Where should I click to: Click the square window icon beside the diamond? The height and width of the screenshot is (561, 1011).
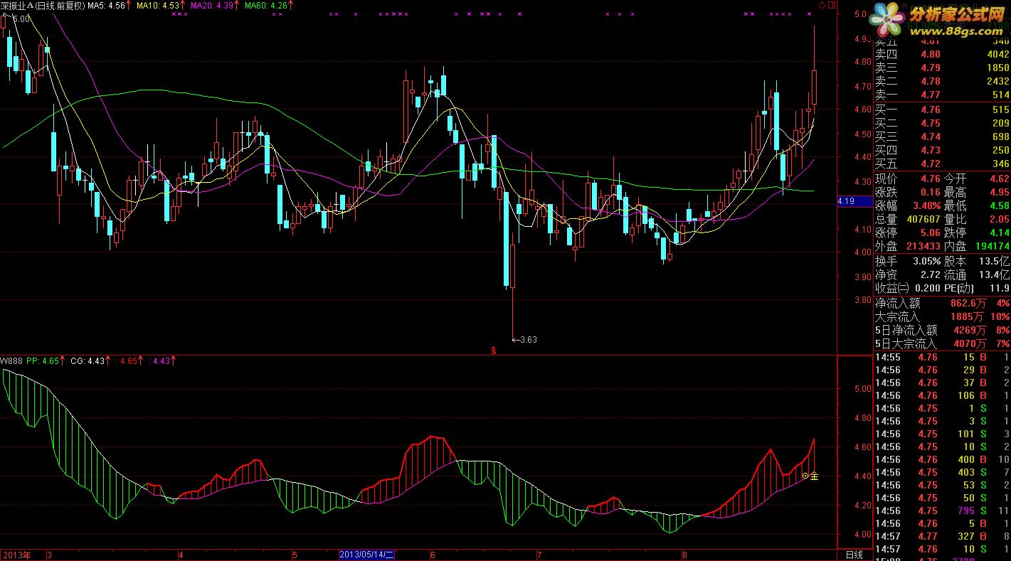(832, 5)
